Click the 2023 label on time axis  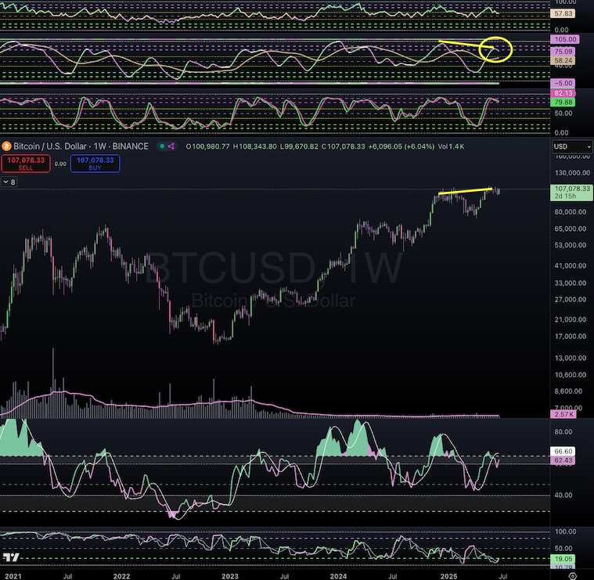(229, 576)
